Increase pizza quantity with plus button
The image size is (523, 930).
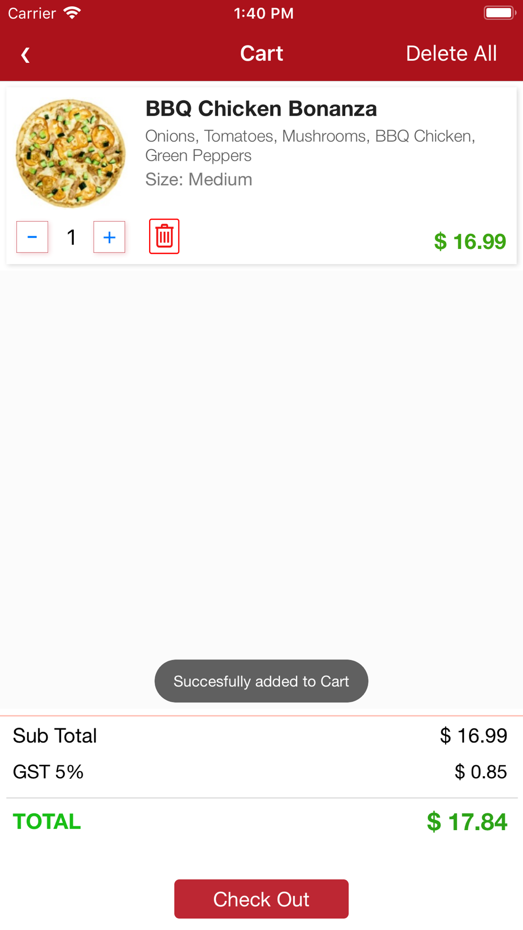(109, 237)
